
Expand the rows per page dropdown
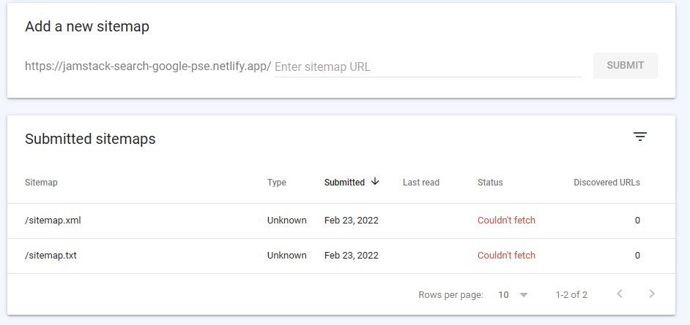coord(524,295)
